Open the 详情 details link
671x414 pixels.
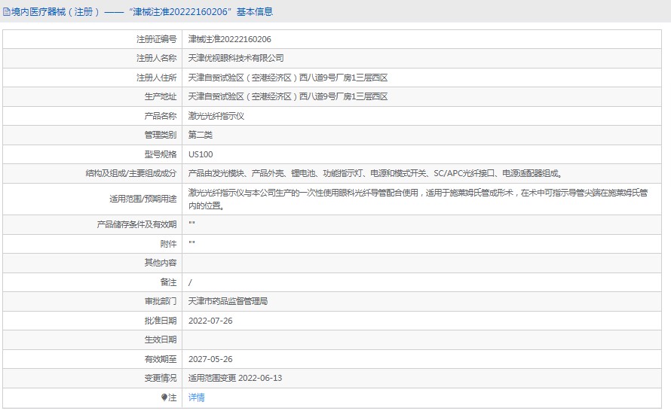point(196,397)
